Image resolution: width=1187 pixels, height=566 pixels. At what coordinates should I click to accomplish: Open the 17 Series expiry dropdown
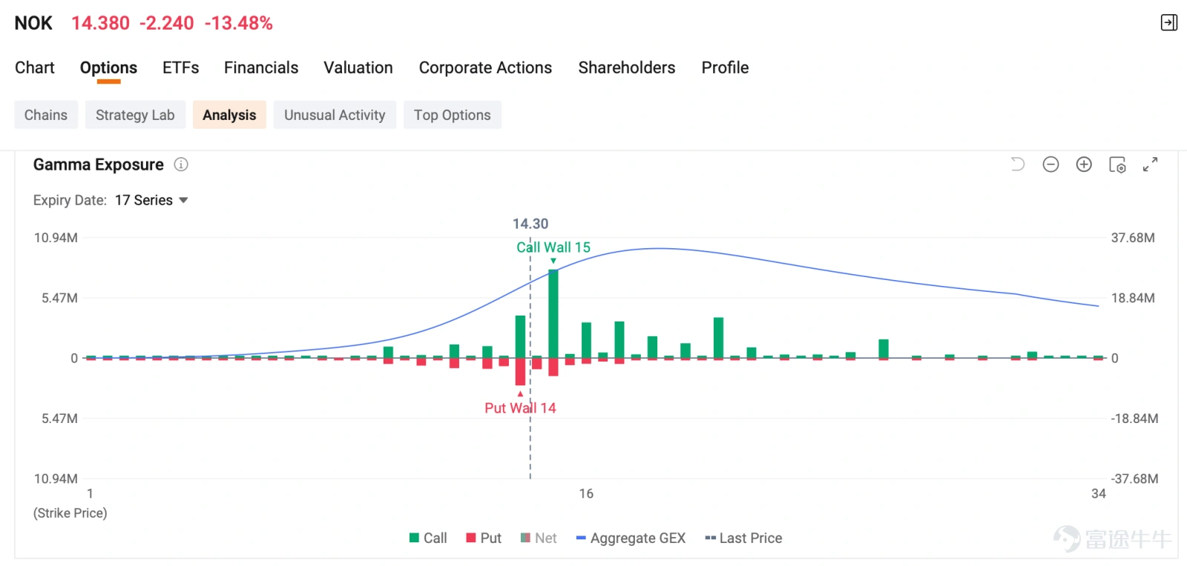(x=151, y=200)
